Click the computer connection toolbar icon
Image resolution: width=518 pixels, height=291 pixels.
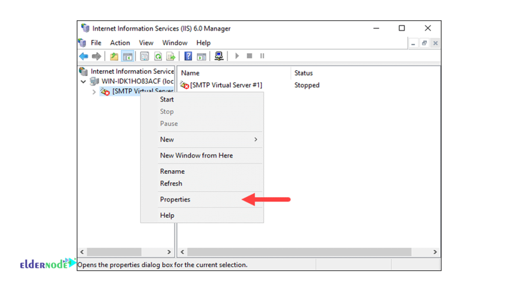[x=219, y=56]
